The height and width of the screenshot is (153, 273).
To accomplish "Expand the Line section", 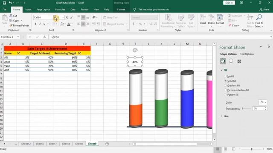I will pyautogui.click(x=222, y=116).
